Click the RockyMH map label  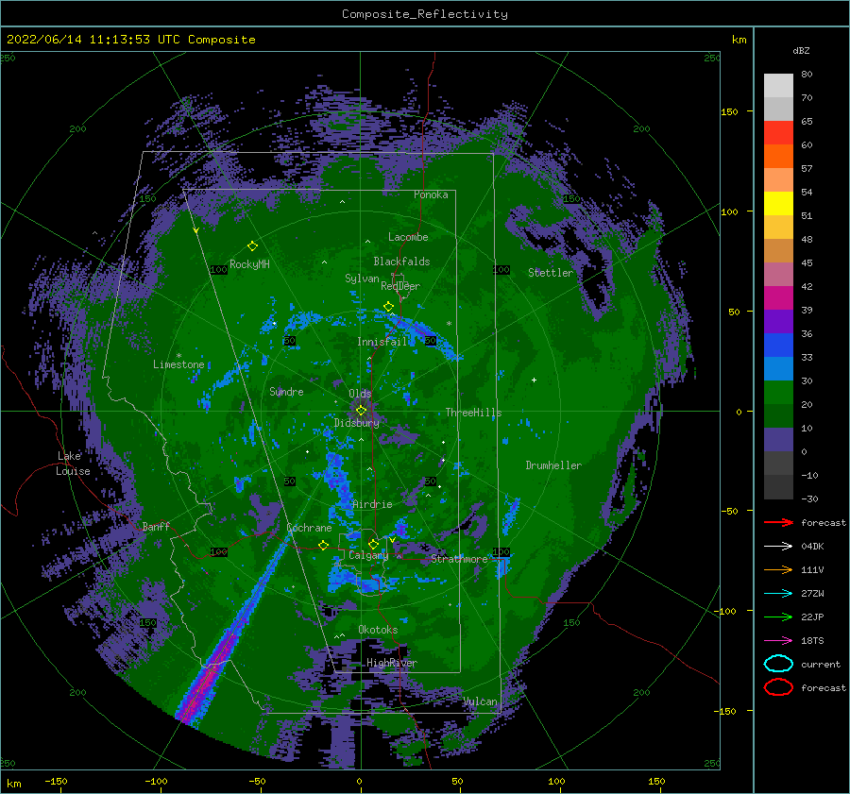tap(249, 264)
